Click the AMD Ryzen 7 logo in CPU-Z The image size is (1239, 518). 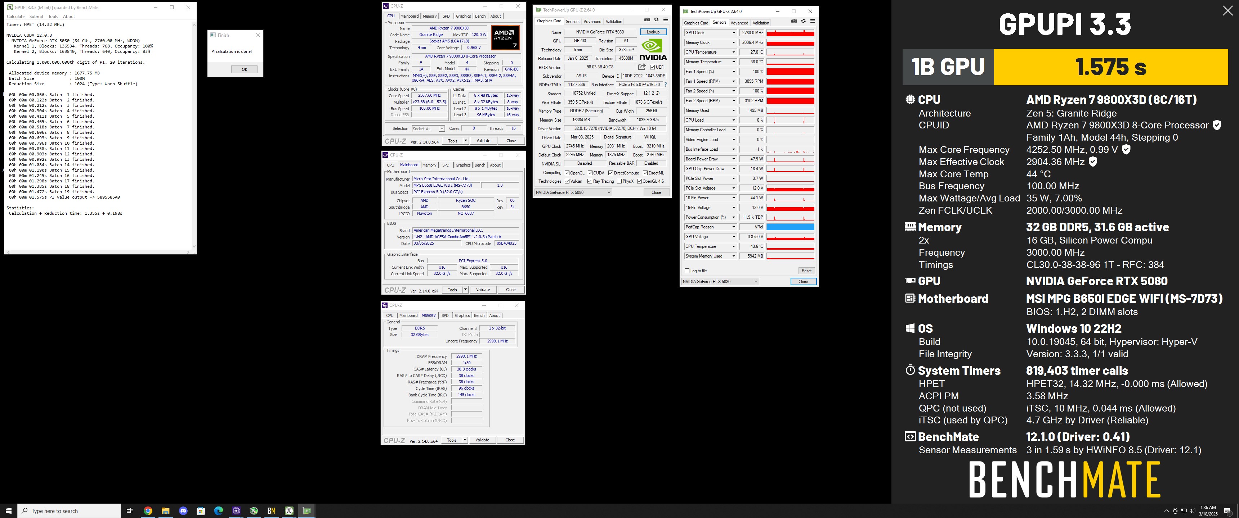(x=505, y=38)
